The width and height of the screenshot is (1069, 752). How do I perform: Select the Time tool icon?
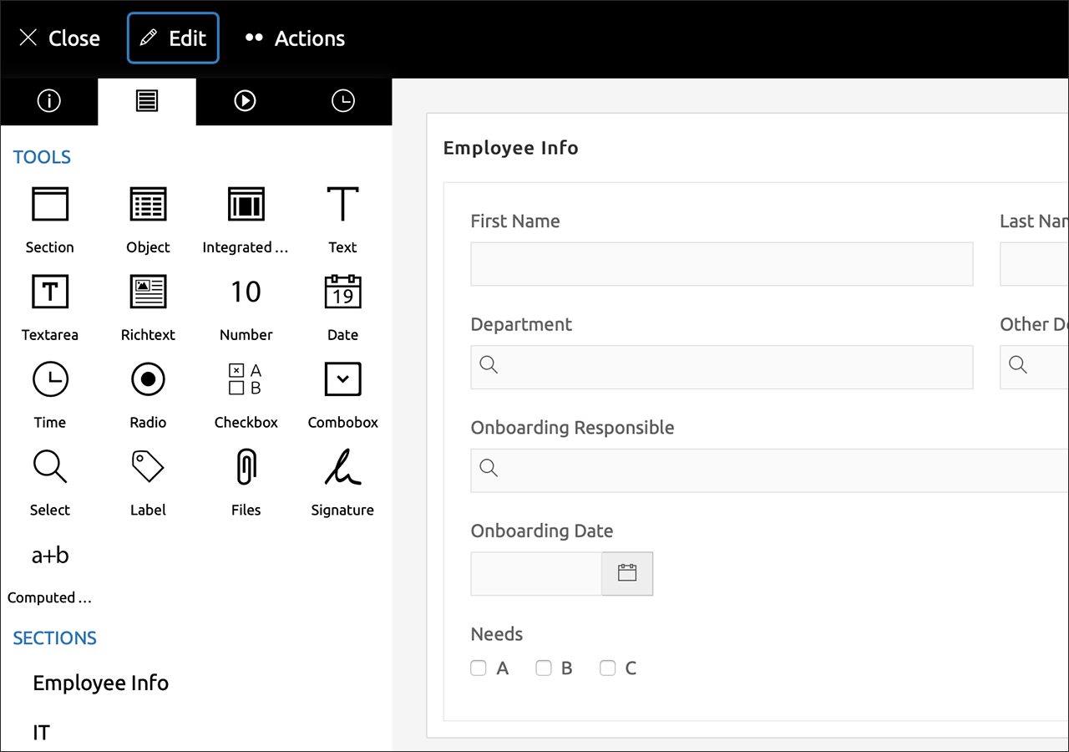coord(50,379)
